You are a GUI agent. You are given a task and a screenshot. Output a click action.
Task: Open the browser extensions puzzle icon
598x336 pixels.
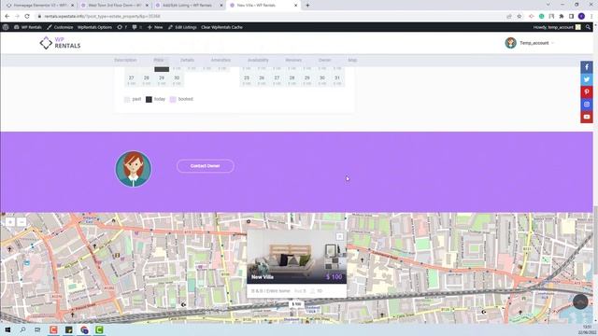tap(562, 16)
